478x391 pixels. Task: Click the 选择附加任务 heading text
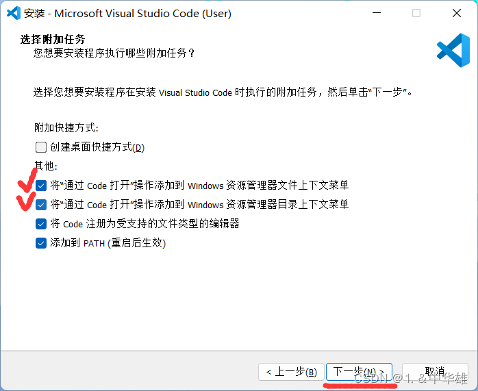click(x=53, y=39)
